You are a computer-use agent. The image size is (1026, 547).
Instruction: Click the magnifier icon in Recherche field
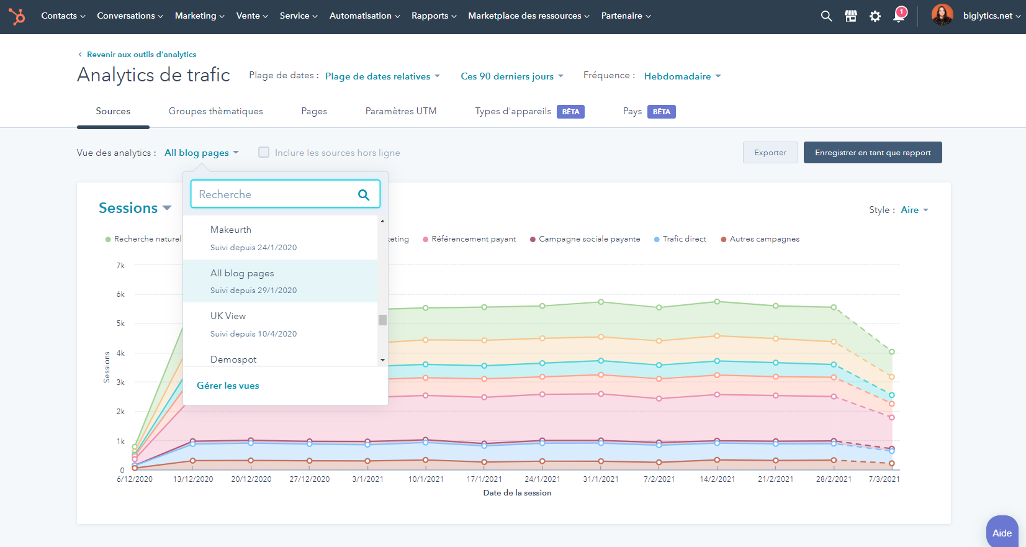(x=364, y=195)
